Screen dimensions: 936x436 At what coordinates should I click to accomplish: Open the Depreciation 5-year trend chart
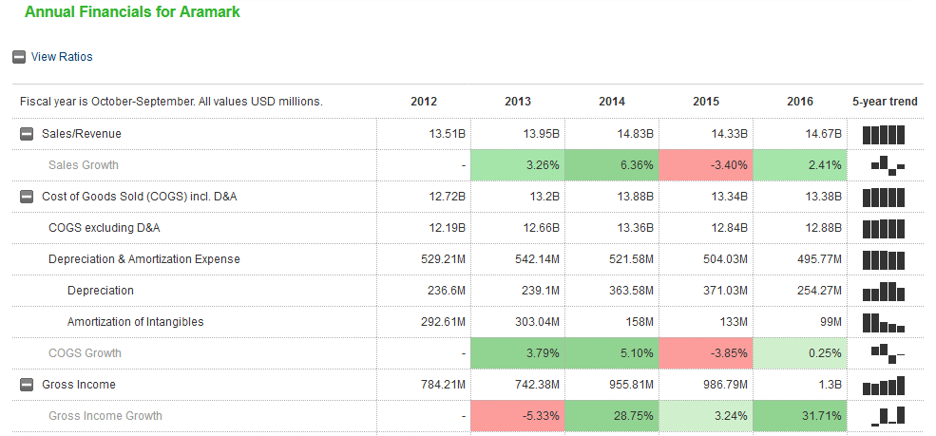(884, 291)
